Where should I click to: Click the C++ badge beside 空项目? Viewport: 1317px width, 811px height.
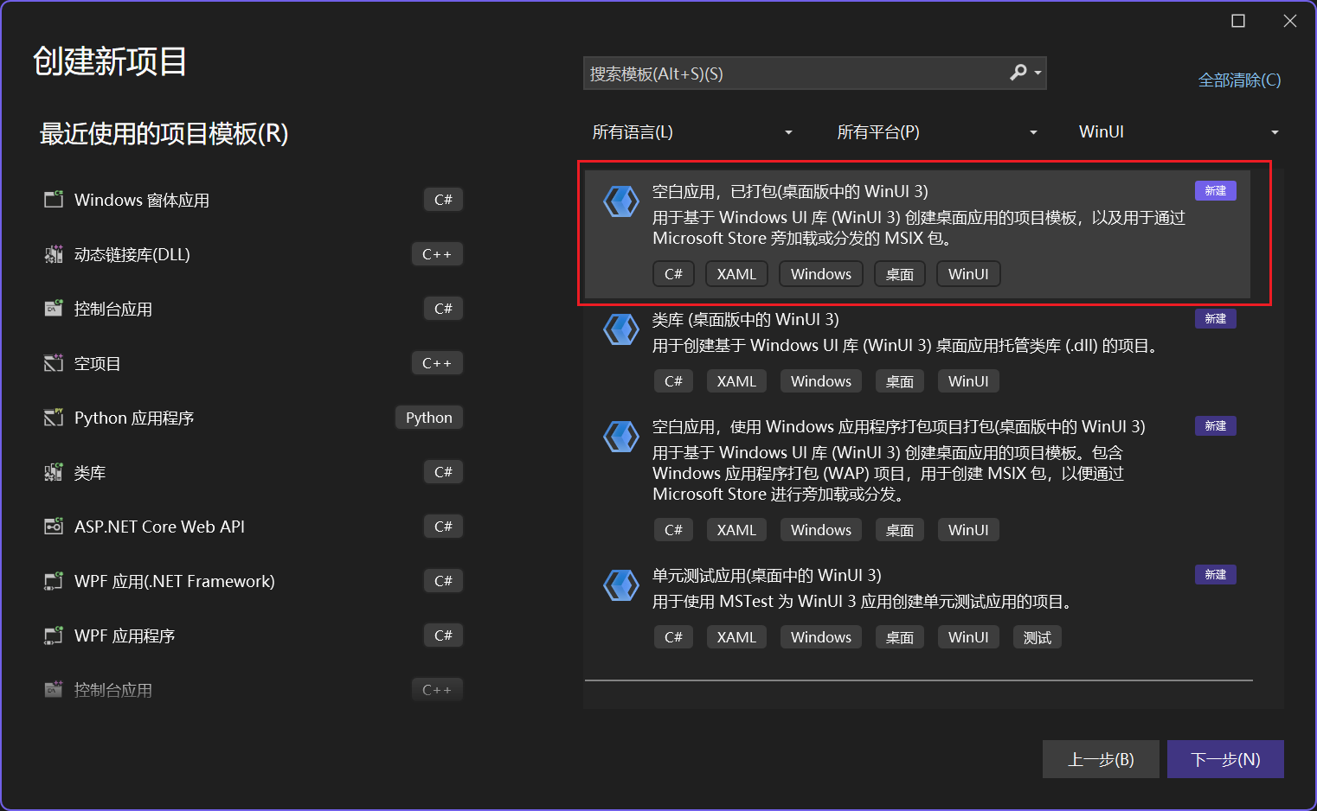(437, 363)
